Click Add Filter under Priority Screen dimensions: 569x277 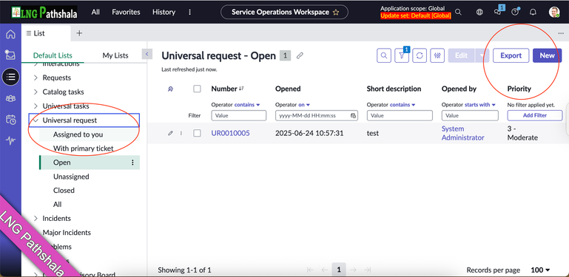pyautogui.click(x=535, y=115)
